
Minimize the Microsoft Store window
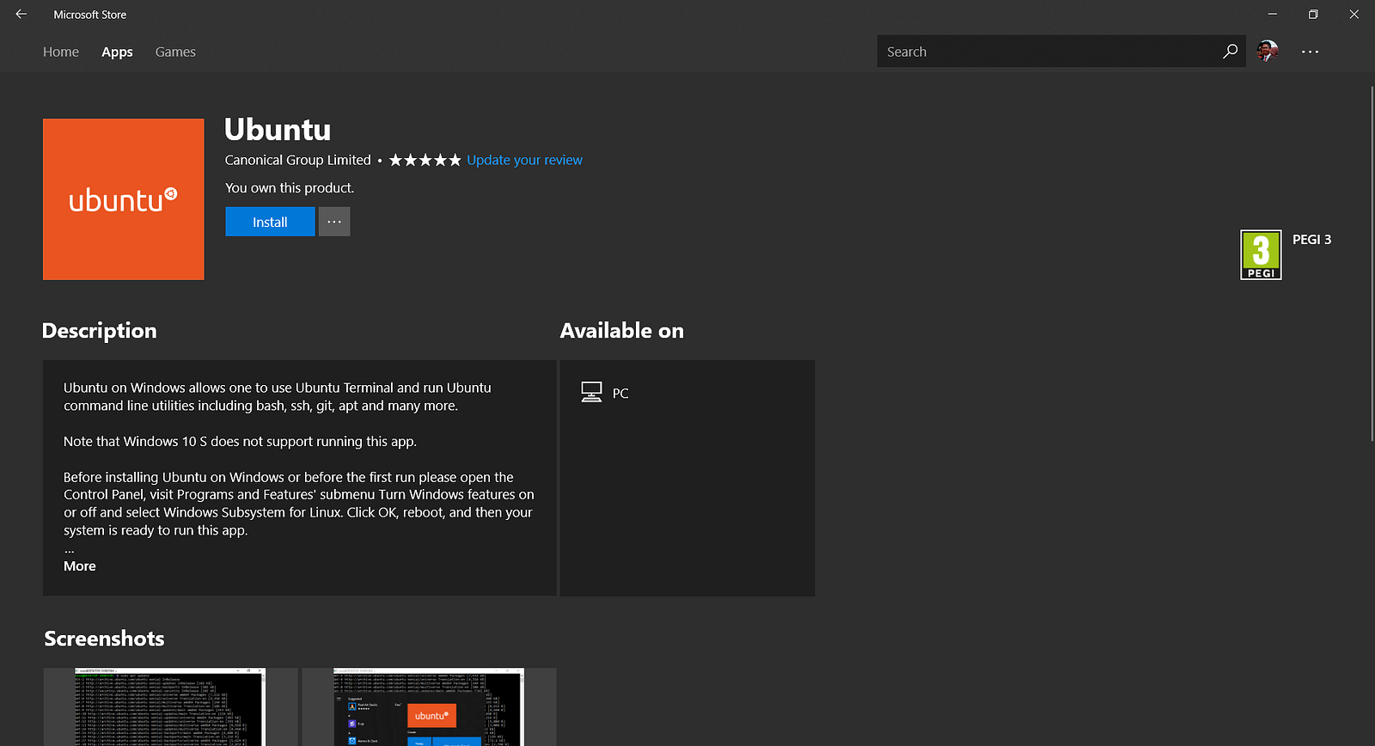click(1273, 15)
